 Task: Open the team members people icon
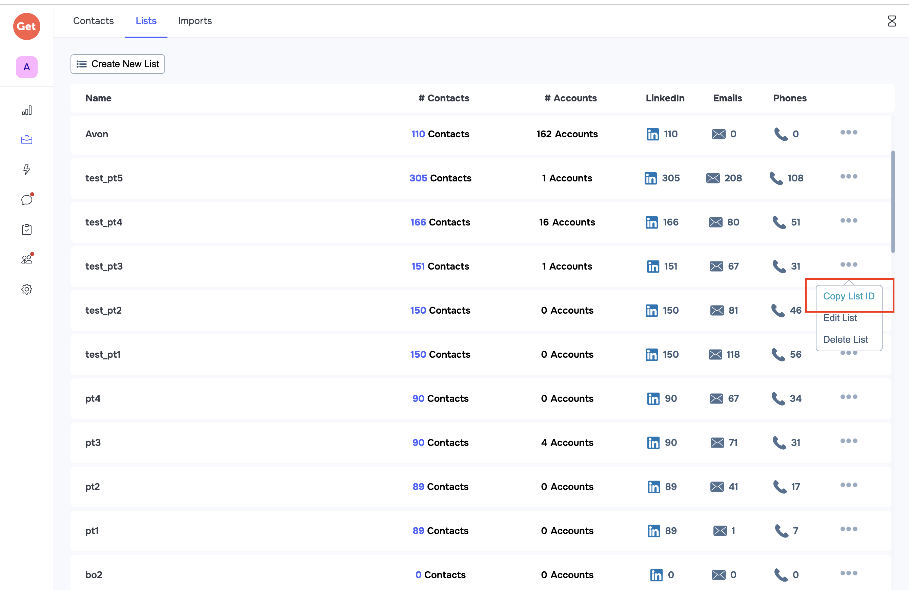(x=27, y=259)
